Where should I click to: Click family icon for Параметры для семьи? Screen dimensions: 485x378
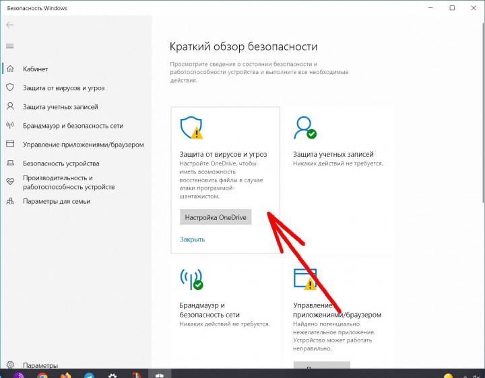pos(10,201)
